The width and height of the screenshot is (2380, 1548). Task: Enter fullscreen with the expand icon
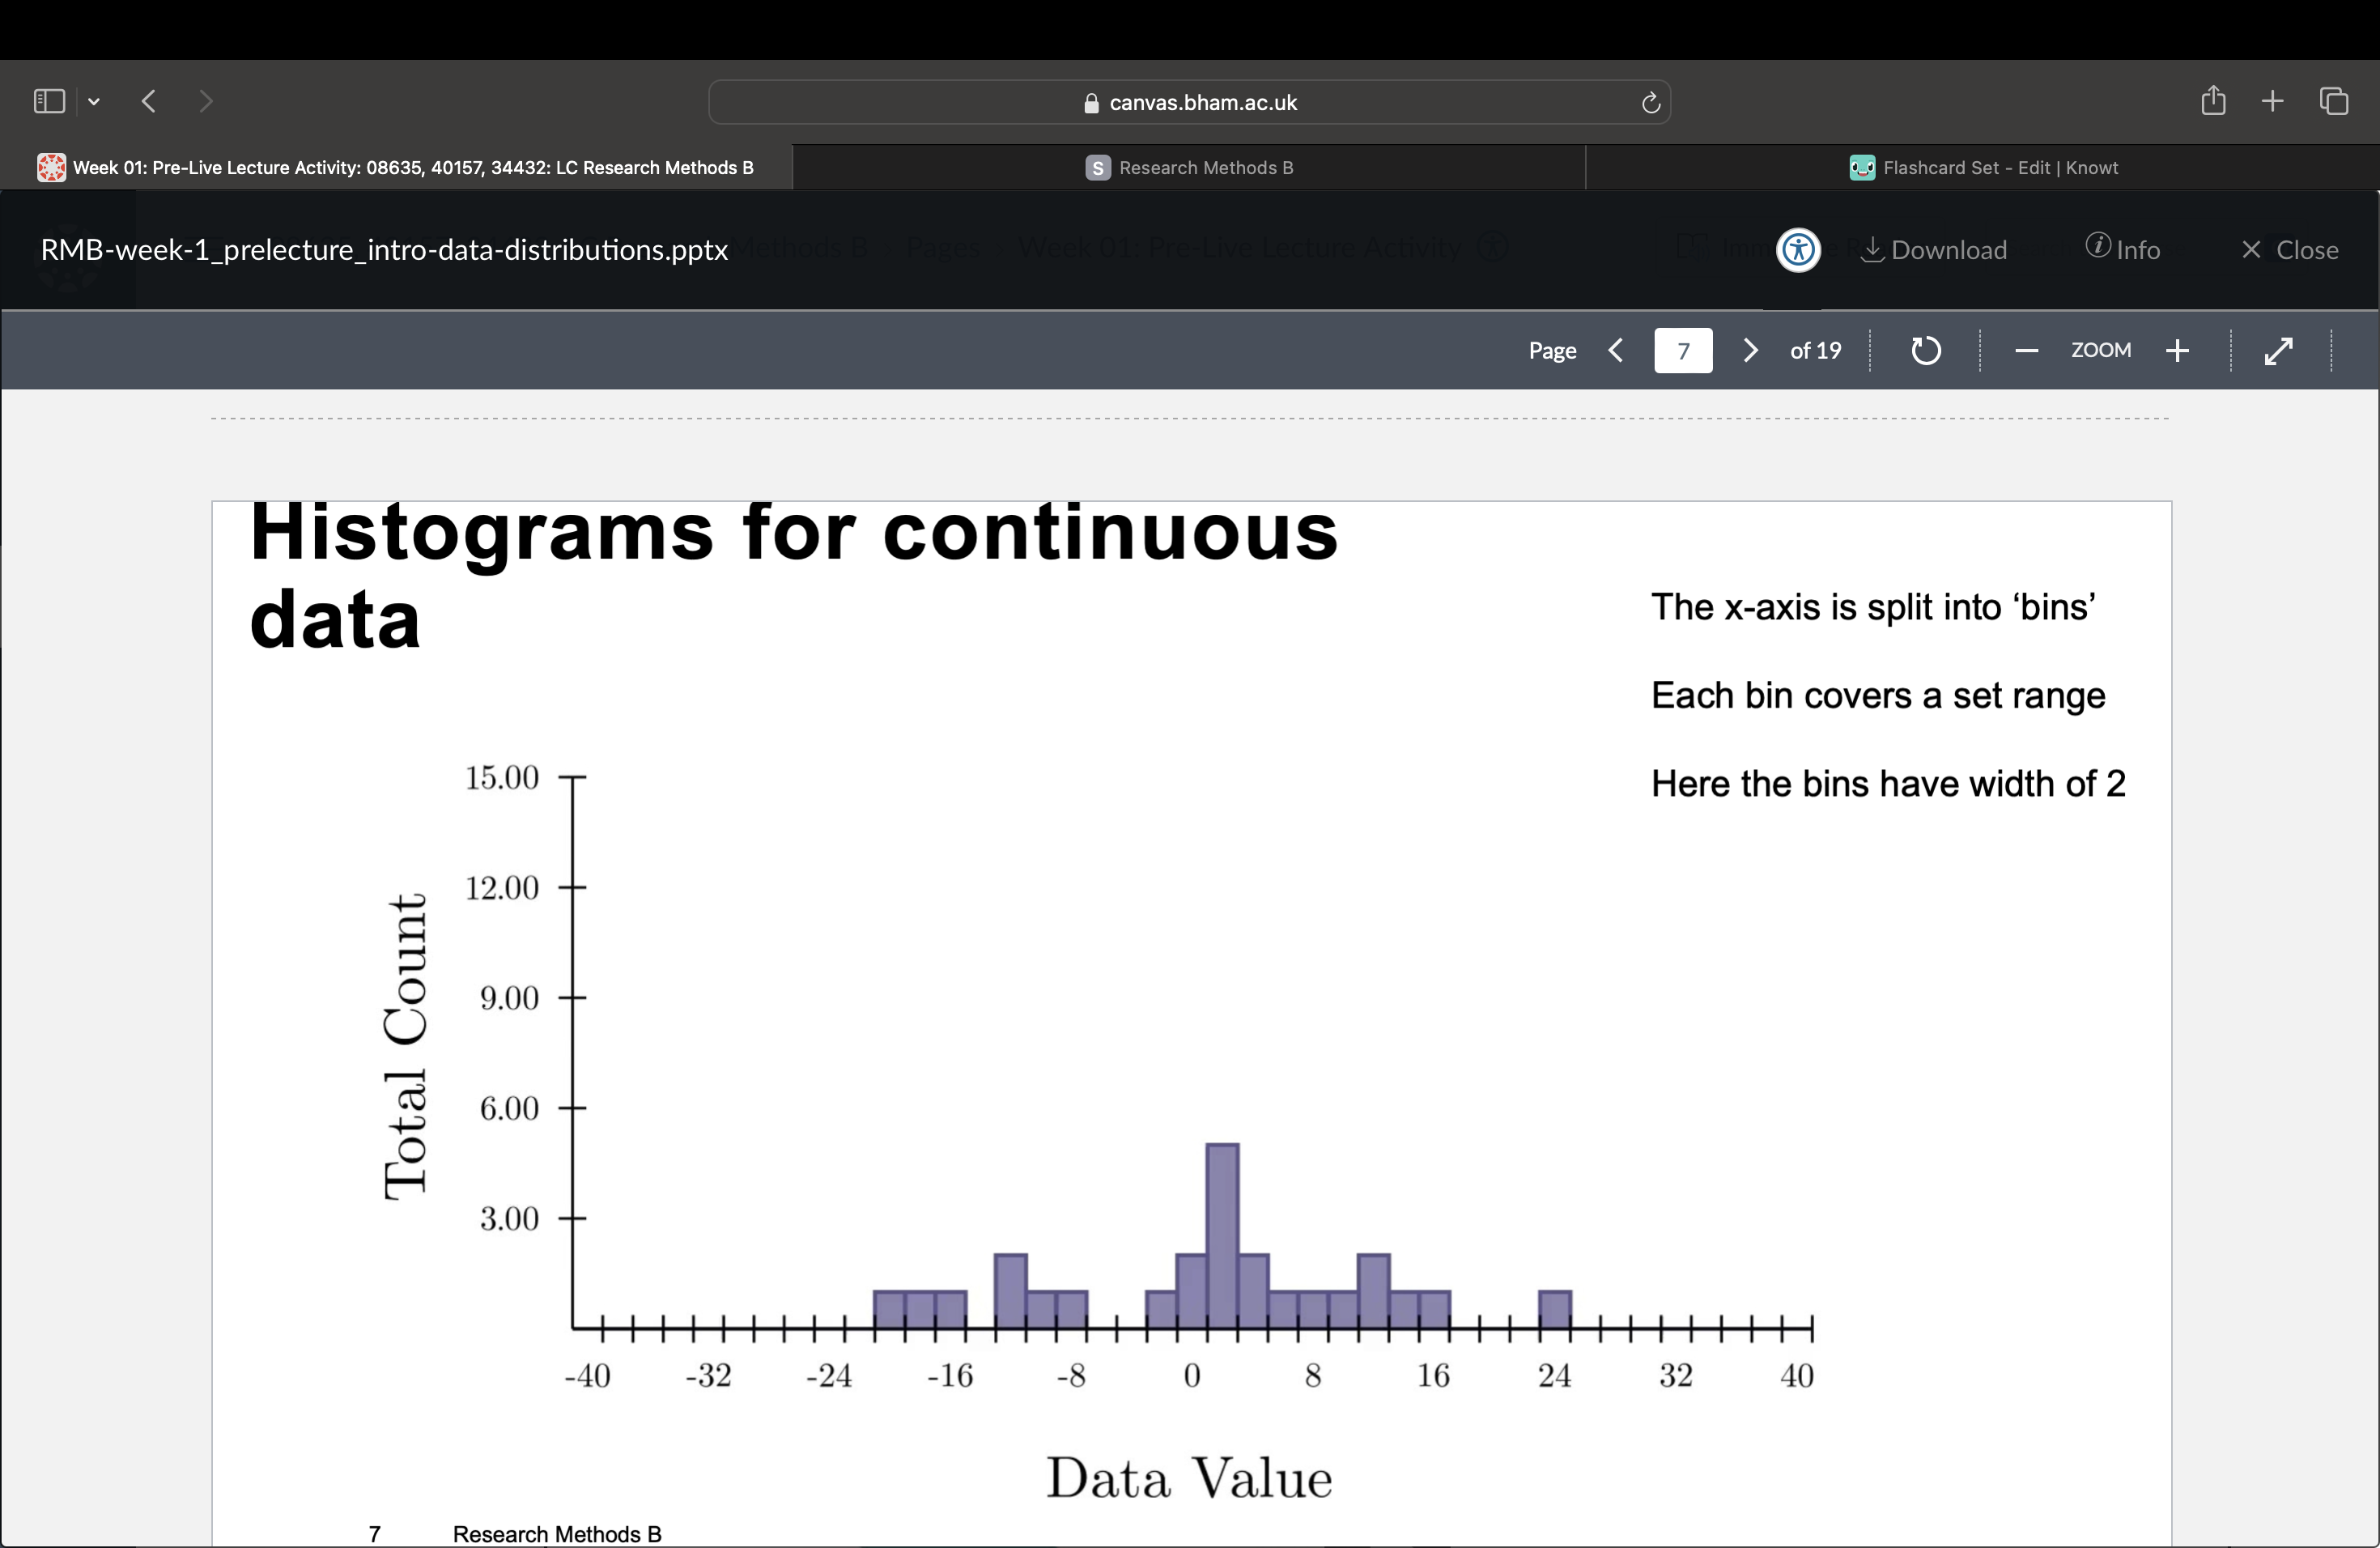point(2280,350)
